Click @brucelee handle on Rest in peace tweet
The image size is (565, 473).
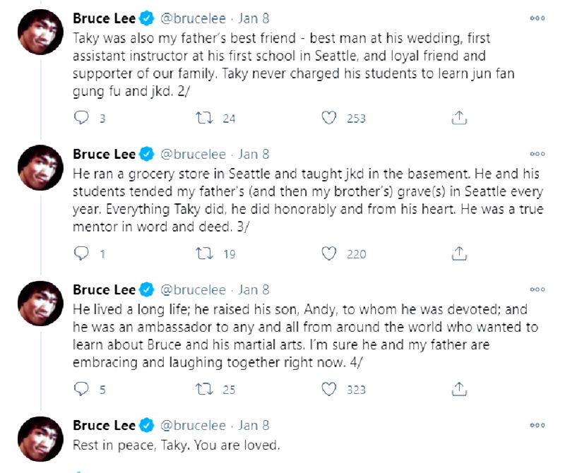[x=193, y=425]
